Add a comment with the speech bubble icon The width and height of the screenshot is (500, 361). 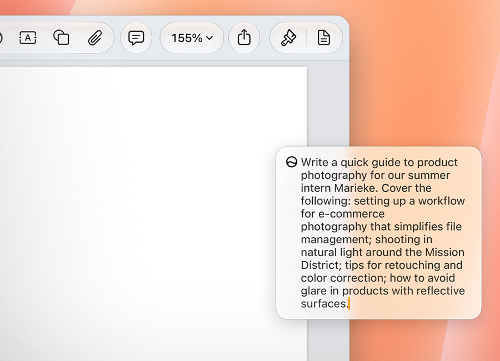pyautogui.click(x=136, y=38)
